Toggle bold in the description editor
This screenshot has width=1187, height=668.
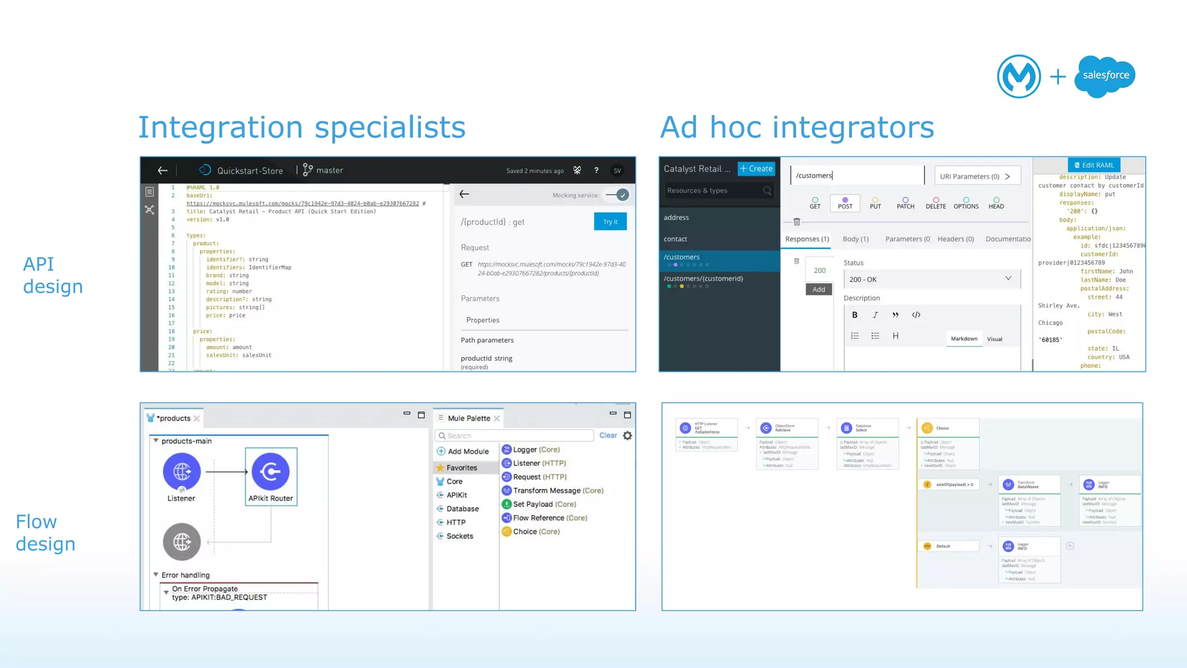tap(854, 315)
